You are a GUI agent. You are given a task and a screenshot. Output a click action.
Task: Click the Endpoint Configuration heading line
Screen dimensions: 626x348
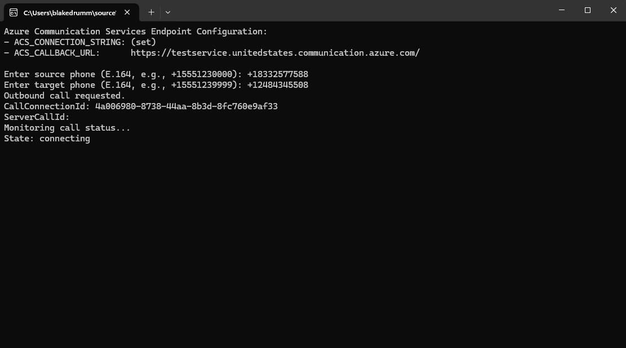(x=135, y=32)
